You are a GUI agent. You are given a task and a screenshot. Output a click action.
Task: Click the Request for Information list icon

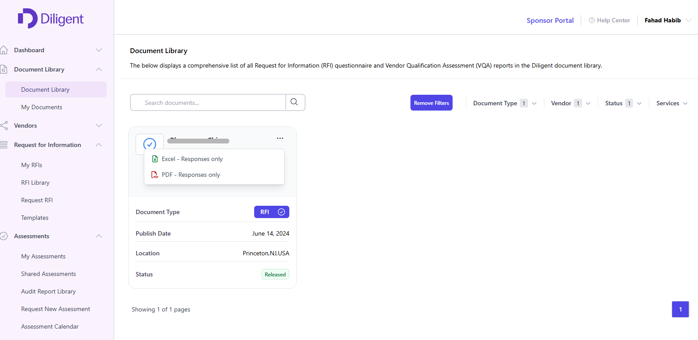(4, 145)
